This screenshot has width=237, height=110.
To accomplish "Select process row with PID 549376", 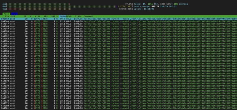I will click(x=118, y=96).
